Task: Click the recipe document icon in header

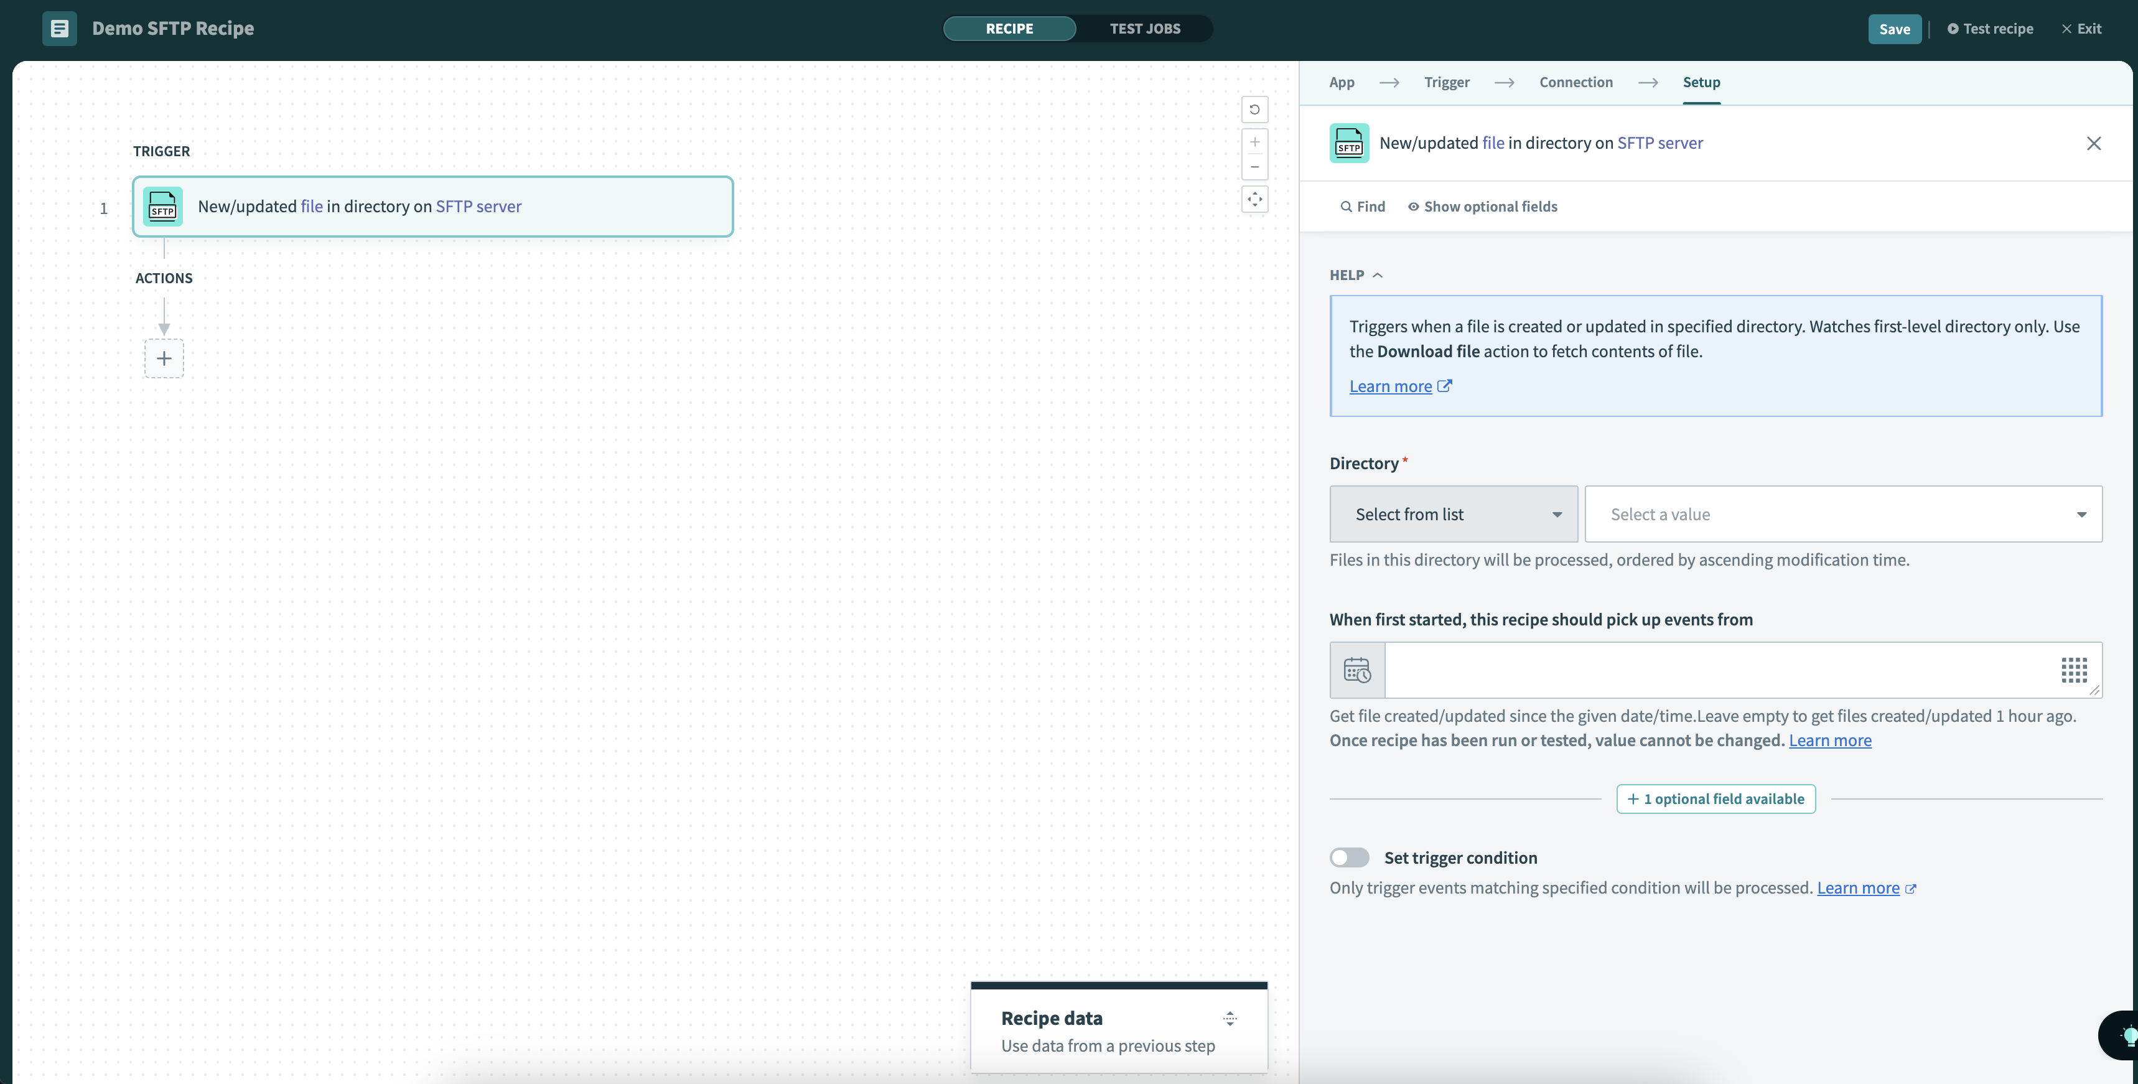Action: pyautogui.click(x=60, y=28)
